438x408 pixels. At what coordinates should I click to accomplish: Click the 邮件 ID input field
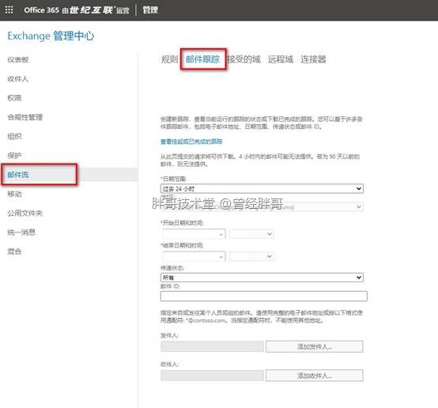point(264,296)
